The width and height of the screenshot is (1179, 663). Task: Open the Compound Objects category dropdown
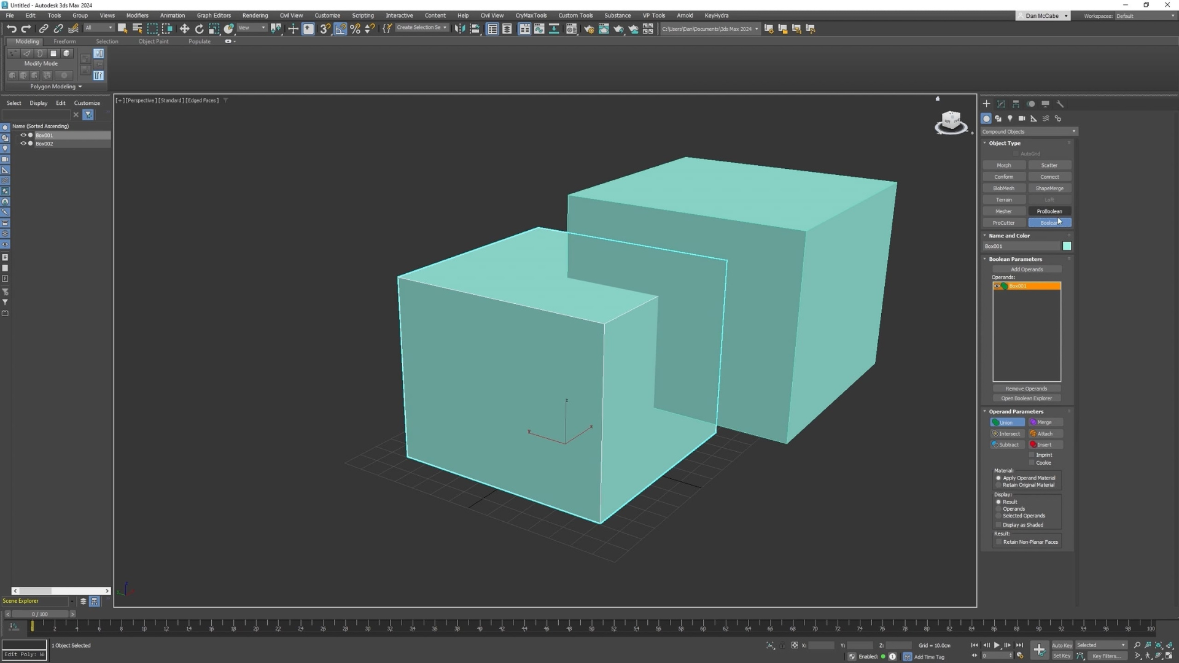[1029, 131]
